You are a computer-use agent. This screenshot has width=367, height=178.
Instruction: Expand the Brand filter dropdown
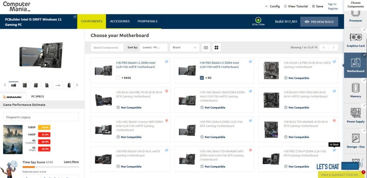(185, 48)
